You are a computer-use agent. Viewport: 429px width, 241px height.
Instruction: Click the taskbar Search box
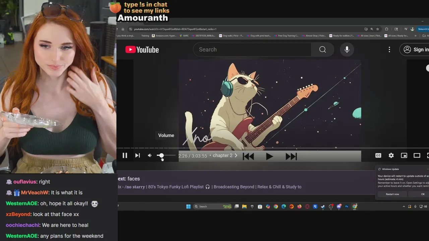[213, 207]
